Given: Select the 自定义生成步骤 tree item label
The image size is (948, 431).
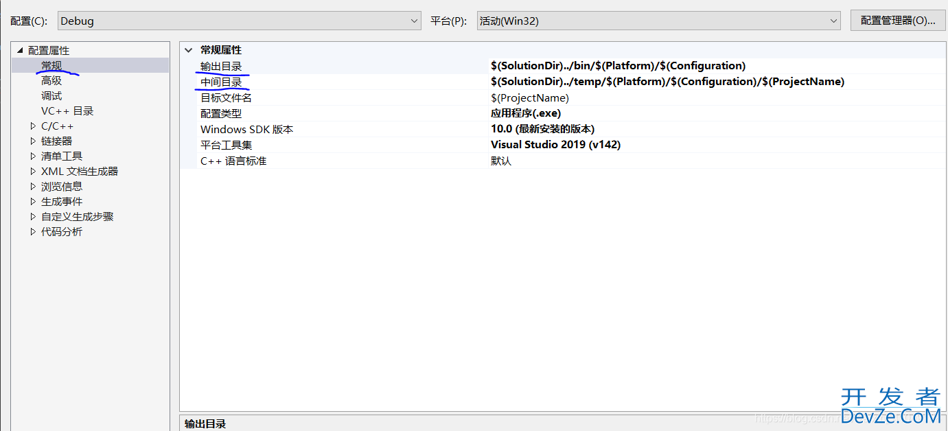Looking at the screenshot, I should 78,216.
